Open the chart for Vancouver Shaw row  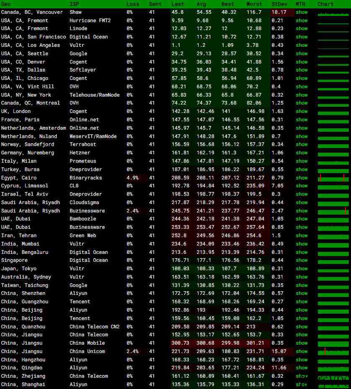point(333,14)
